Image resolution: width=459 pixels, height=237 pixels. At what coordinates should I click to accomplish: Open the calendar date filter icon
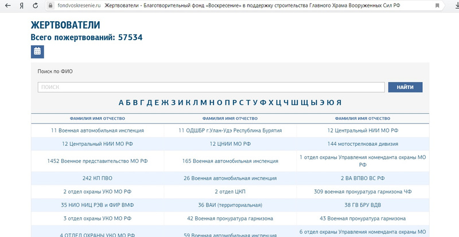click(37, 52)
